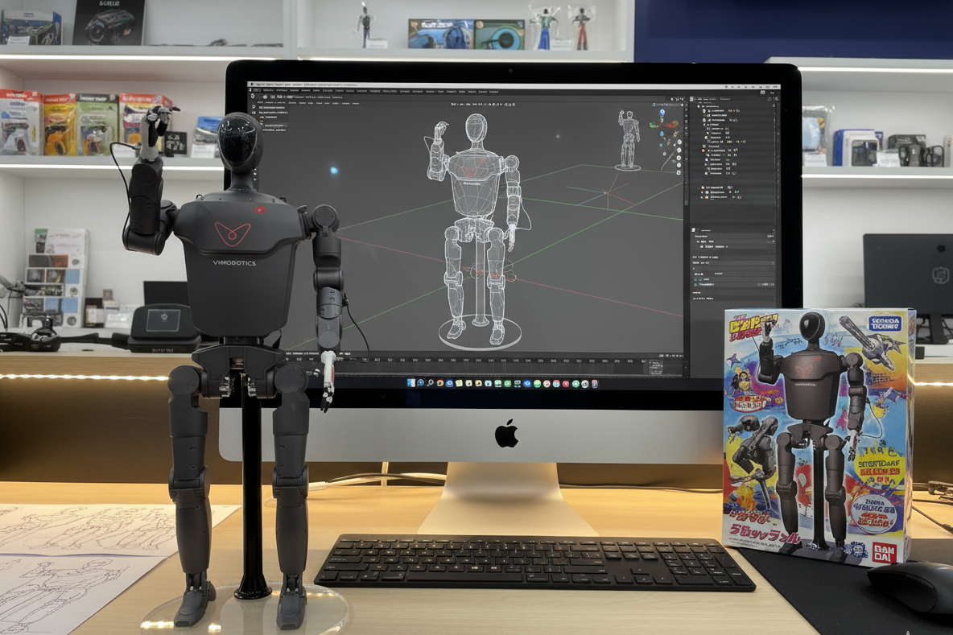
Task: Click the red taskbar app icon
Action: [566, 384]
